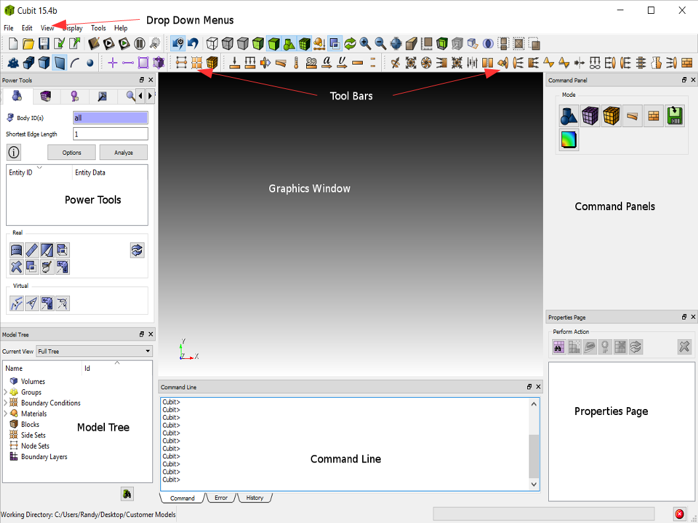Click the Analyze button
Screen dimensions: 698x523
click(123, 152)
